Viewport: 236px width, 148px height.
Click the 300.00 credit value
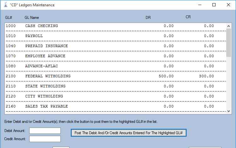[206, 76]
